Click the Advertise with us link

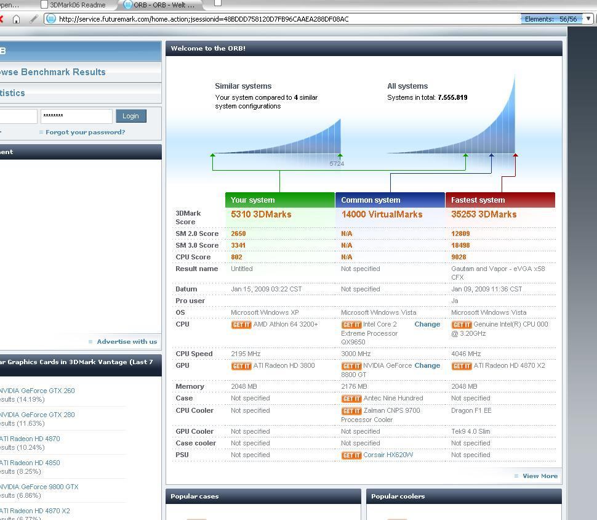point(126,341)
